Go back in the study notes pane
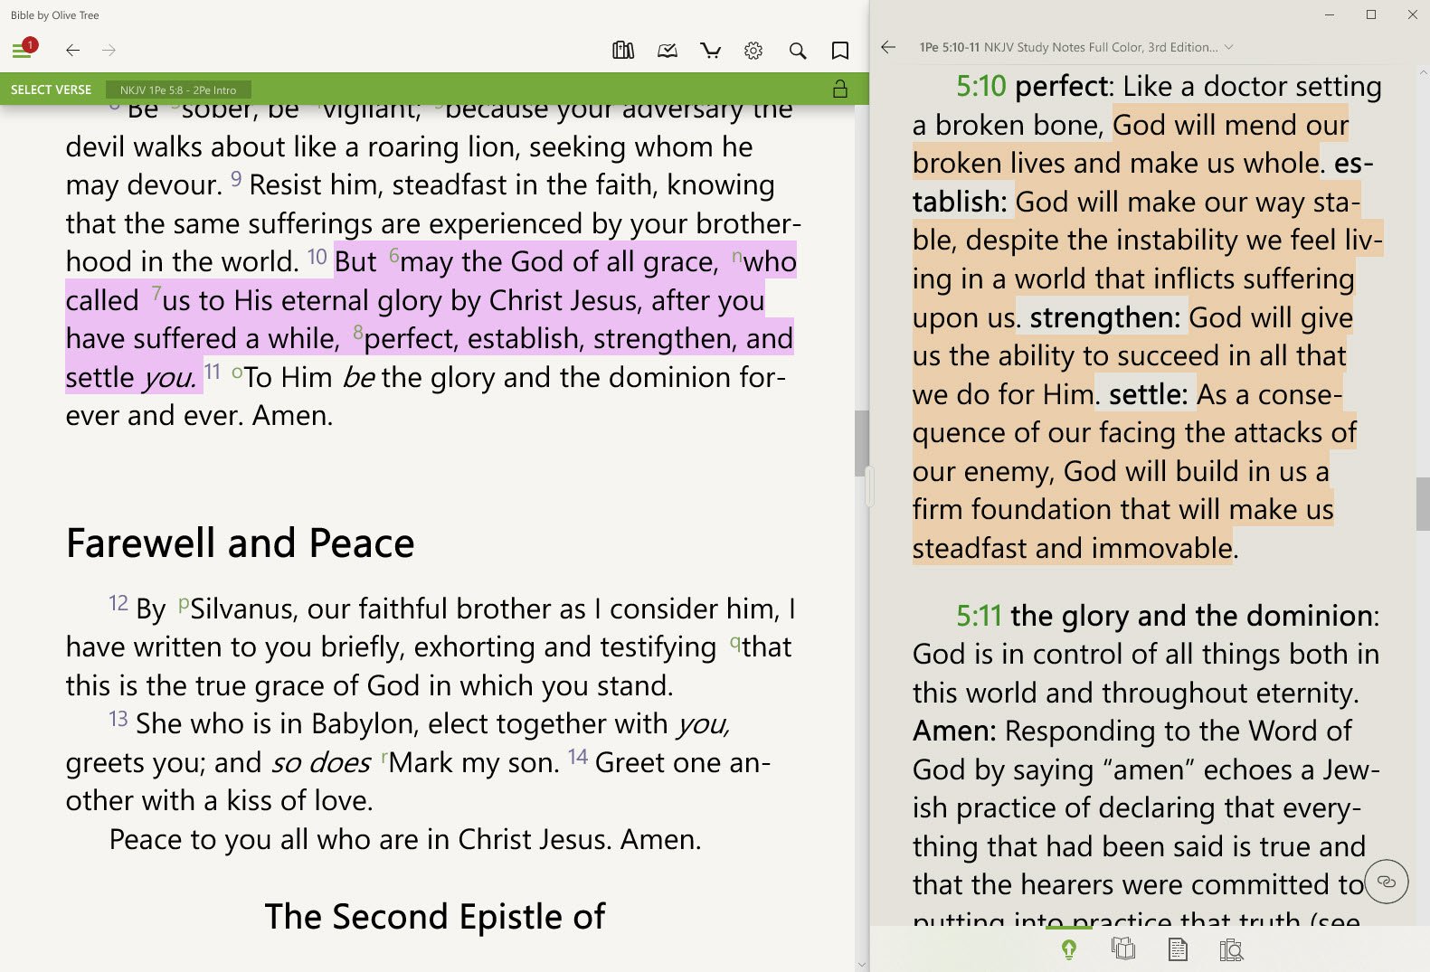 tap(888, 47)
